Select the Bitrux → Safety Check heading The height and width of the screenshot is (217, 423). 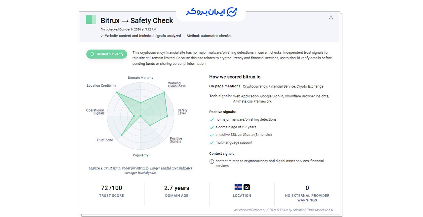[137, 21]
